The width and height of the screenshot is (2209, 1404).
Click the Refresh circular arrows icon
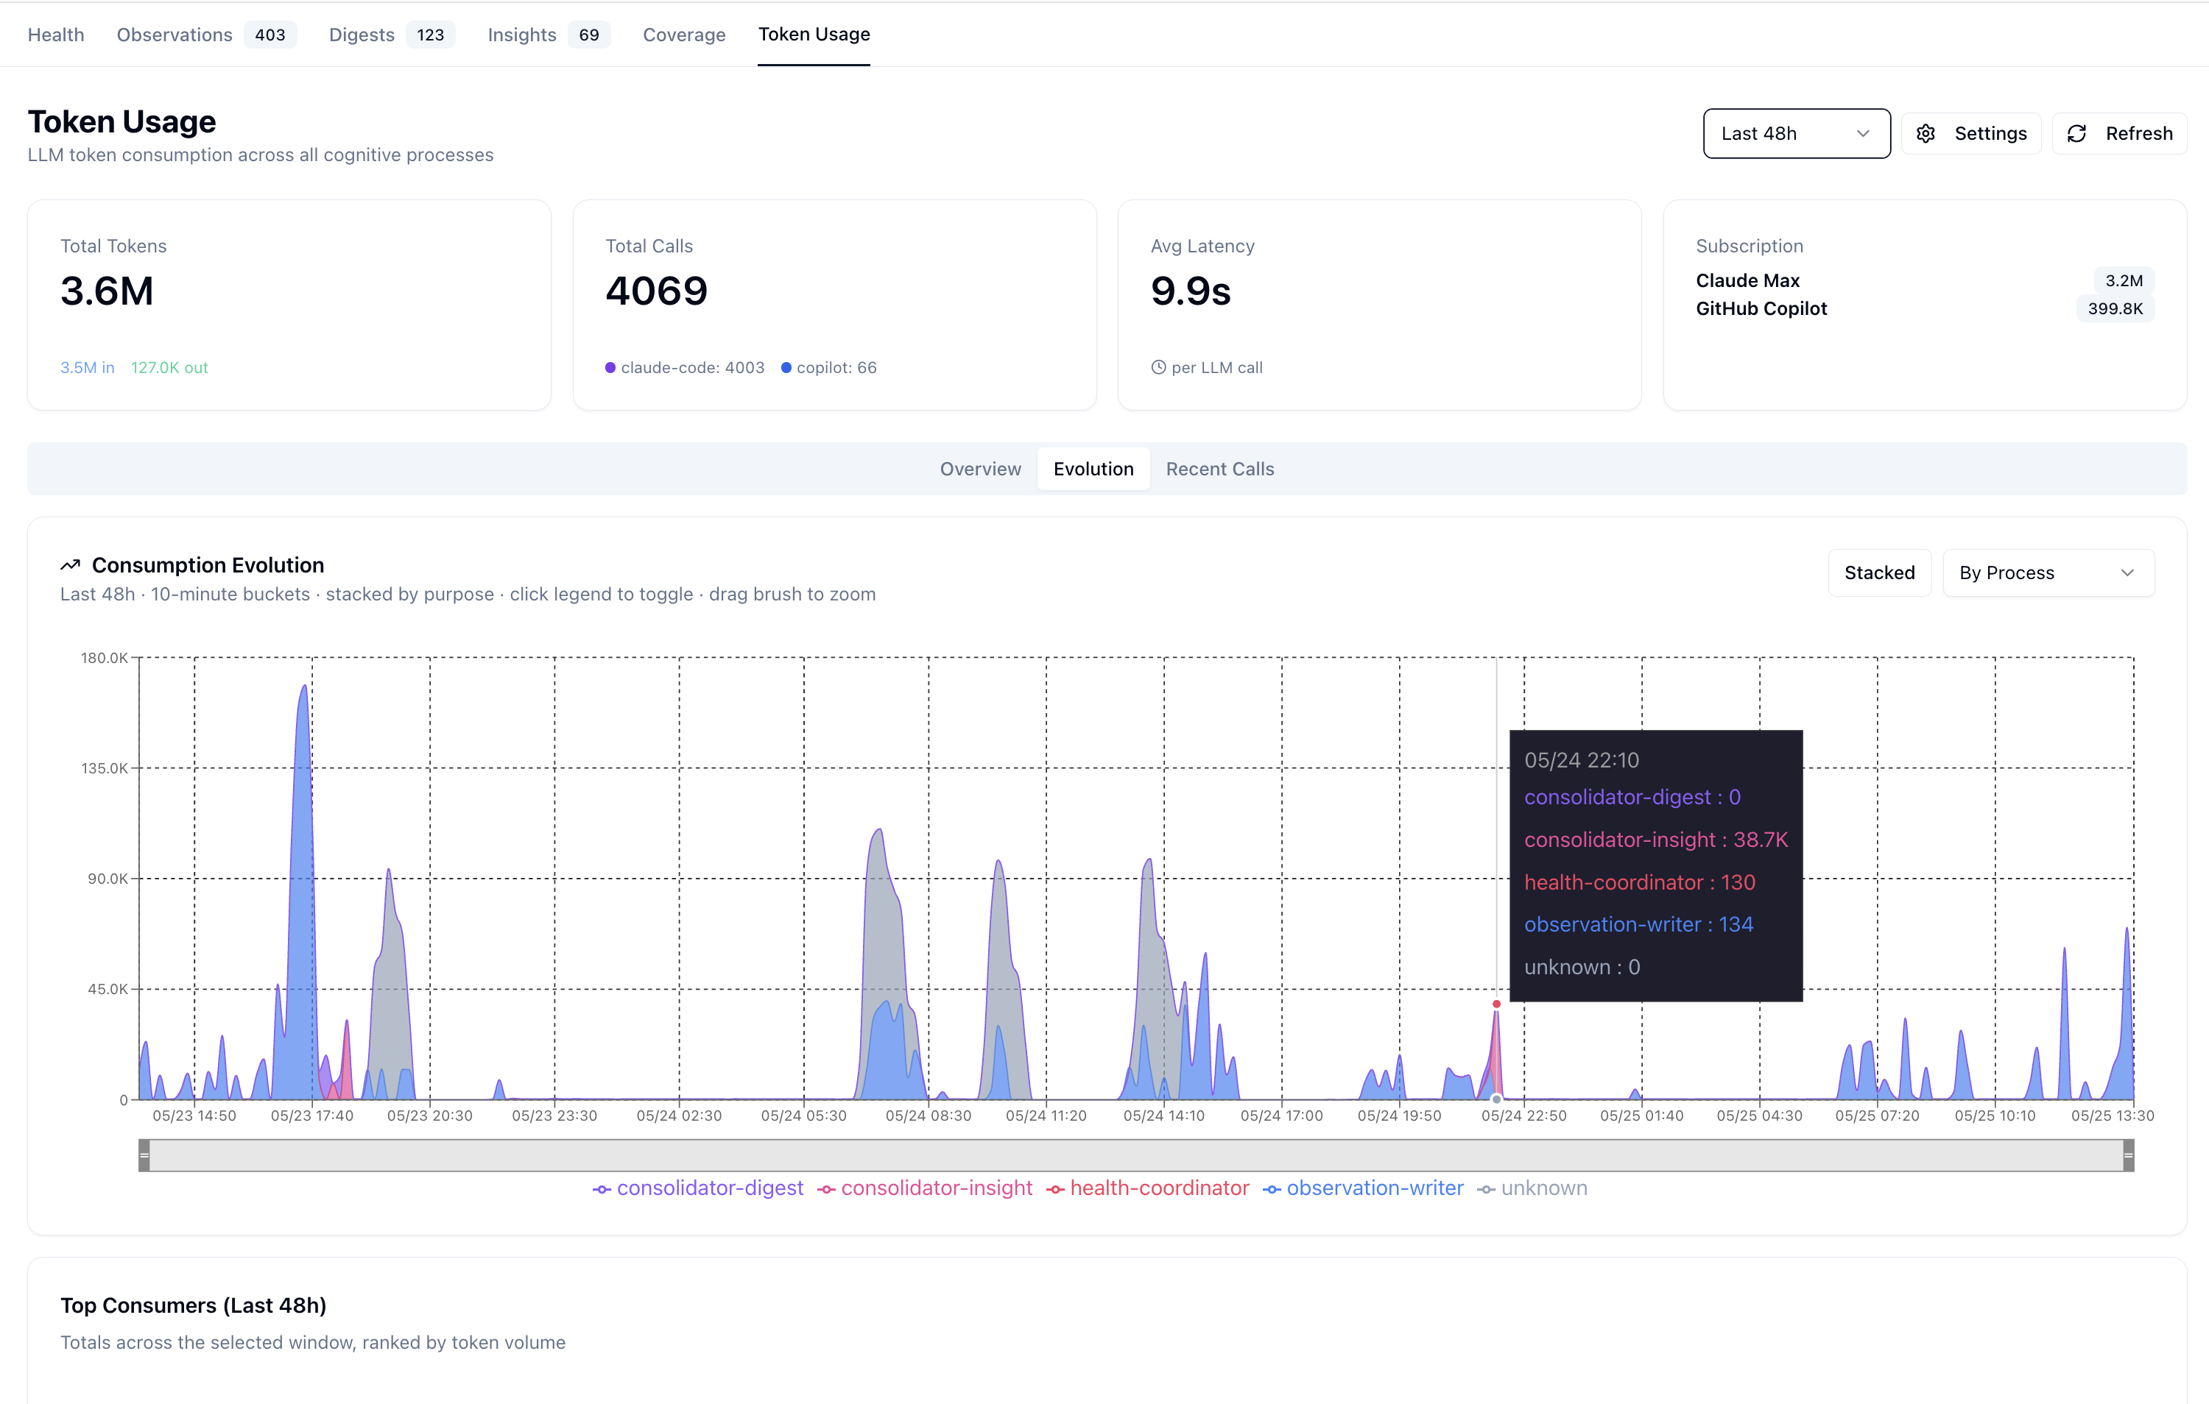coord(2077,134)
